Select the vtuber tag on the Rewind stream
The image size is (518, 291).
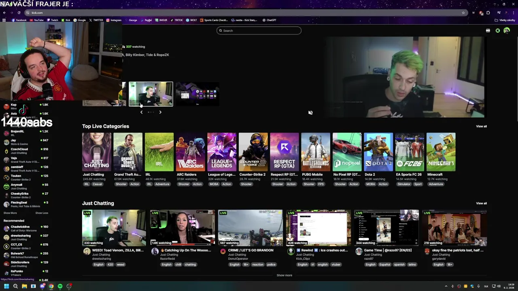coord(336,265)
